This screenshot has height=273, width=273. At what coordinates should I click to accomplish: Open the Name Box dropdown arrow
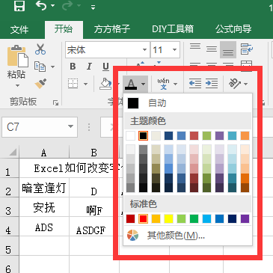click(x=70, y=126)
